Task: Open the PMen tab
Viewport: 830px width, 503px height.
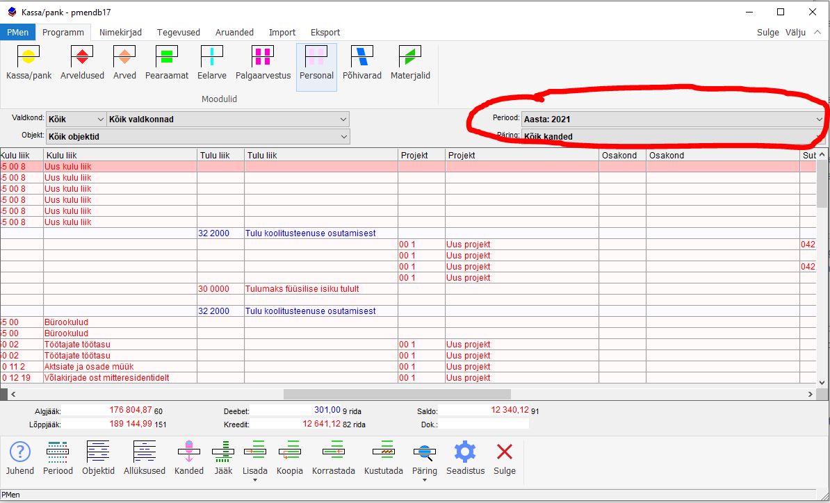Action: pos(18,32)
